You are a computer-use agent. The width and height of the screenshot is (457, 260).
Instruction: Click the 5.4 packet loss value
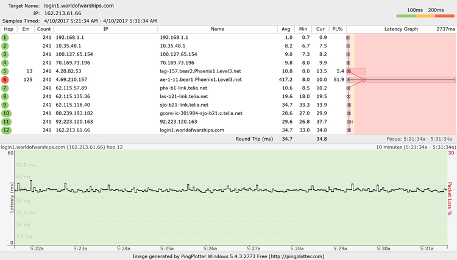point(341,71)
